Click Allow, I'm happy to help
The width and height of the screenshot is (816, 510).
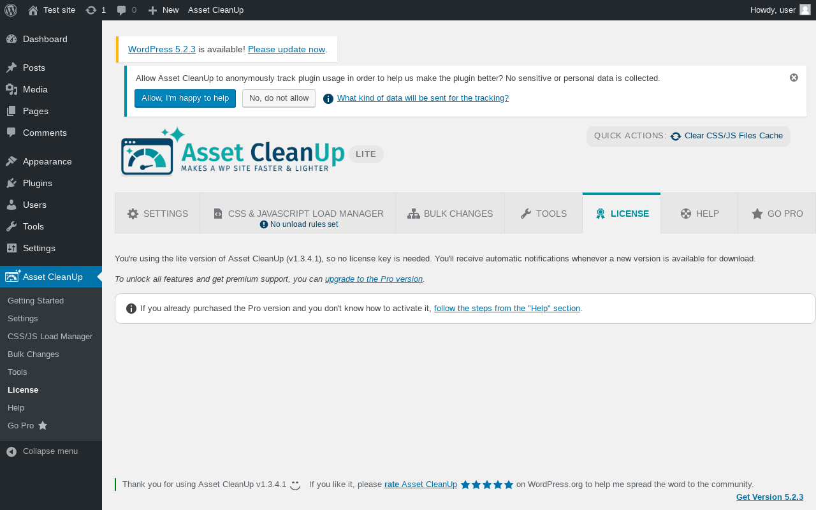tap(185, 98)
